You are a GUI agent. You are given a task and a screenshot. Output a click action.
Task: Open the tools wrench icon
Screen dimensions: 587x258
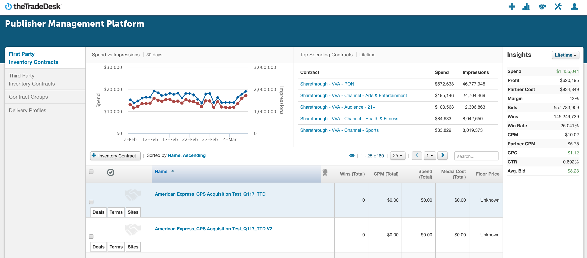tap(558, 7)
